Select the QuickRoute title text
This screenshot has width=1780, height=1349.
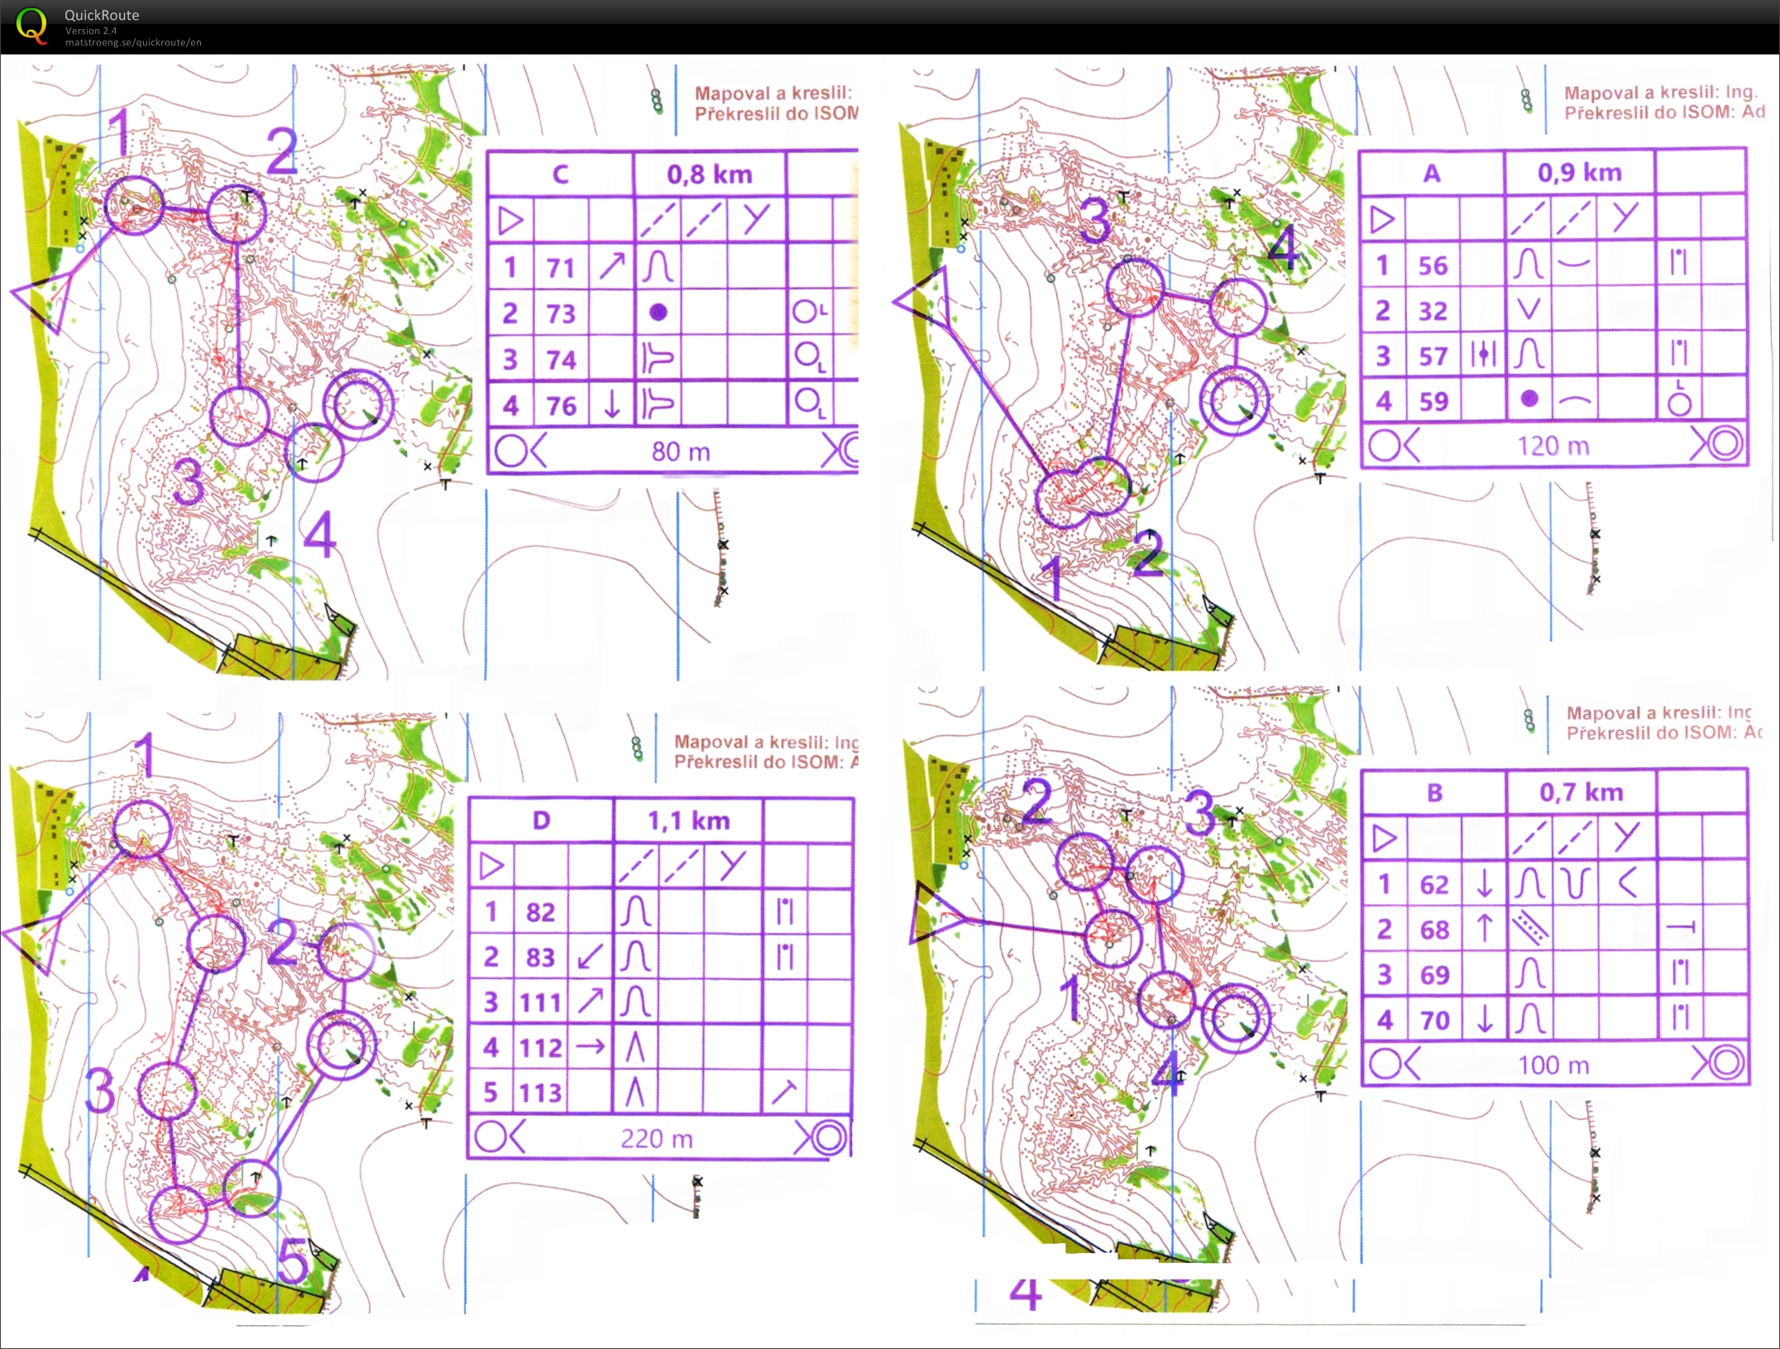point(102,15)
